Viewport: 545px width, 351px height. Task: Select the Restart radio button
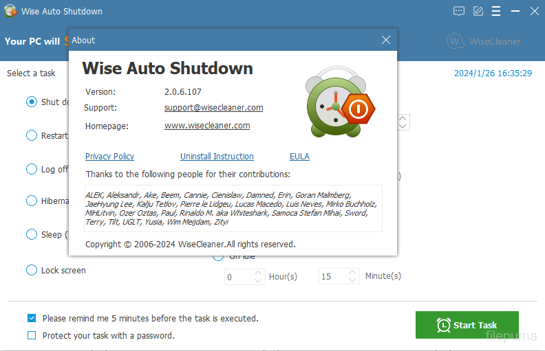point(32,135)
